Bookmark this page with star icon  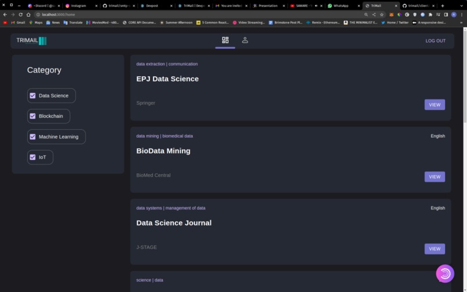click(x=381, y=14)
